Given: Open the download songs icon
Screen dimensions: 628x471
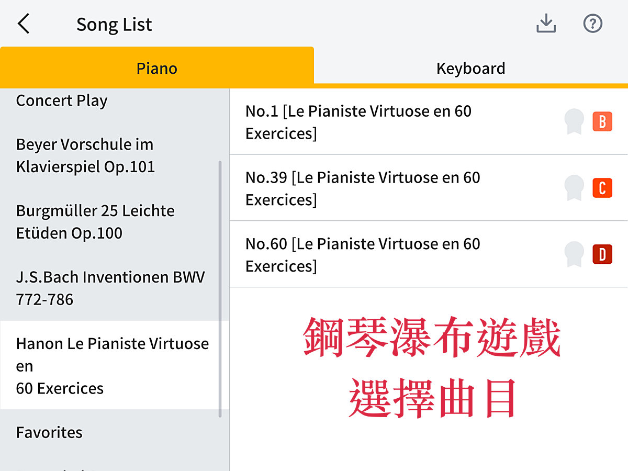Looking at the screenshot, I should [546, 24].
